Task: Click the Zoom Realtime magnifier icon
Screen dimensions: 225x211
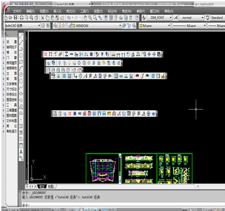Action: point(90,18)
